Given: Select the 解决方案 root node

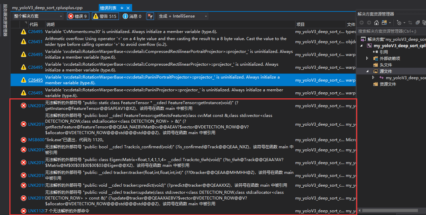Looking at the screenshot, I should pyautogui.click(x=393, y=39).
